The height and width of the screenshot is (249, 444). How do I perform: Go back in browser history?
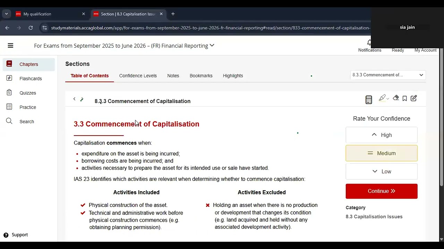7,28
